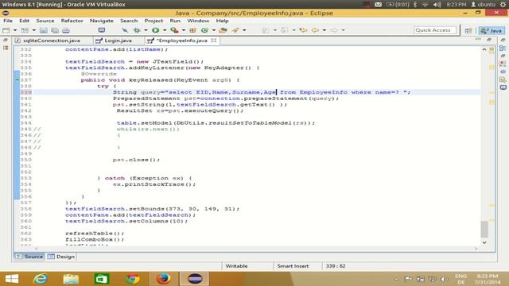Expand the Run dropdown arrow
The width and height of the screenshot is (509, 286).
tap(165, 30)
